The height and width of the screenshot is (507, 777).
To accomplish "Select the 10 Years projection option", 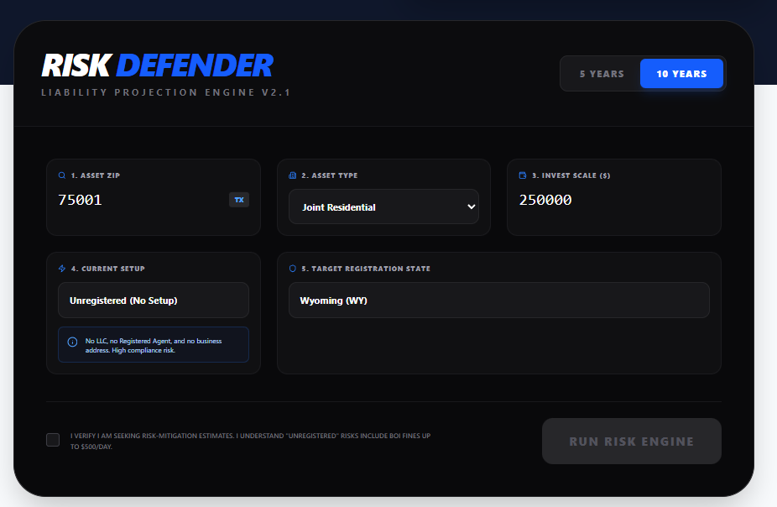I will (681, 74).
